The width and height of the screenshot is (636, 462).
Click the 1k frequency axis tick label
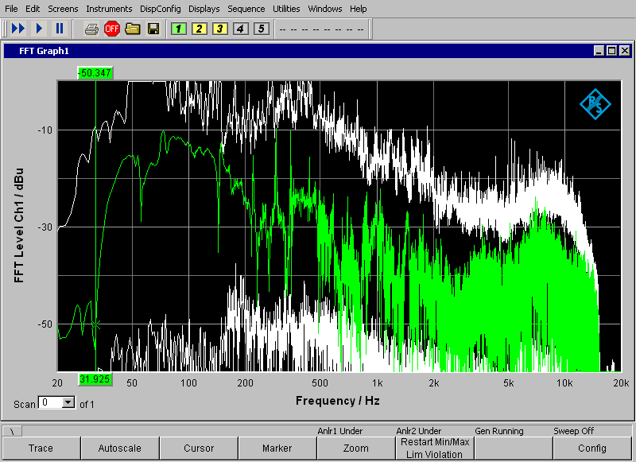pyautogui.click(x=377, y=383)
